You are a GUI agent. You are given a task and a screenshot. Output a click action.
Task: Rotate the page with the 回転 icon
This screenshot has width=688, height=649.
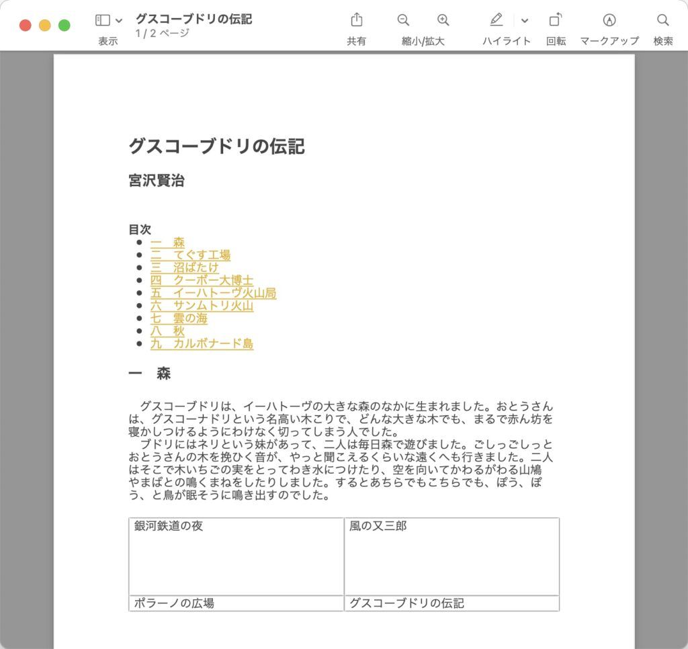(x=555, y=20)
